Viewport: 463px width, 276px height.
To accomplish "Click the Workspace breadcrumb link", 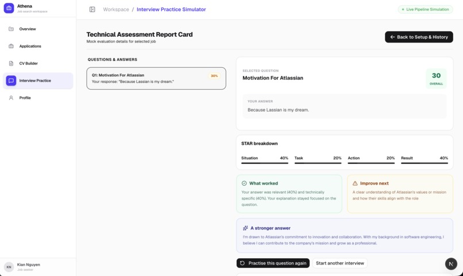I will point(116,9).
